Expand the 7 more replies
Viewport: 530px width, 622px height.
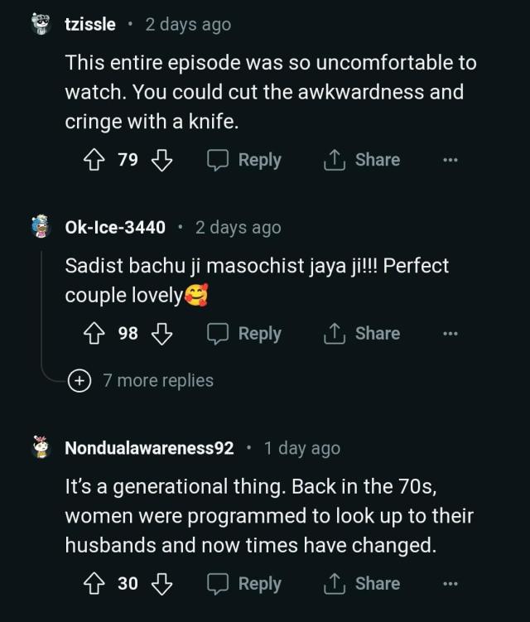point(141,380)
